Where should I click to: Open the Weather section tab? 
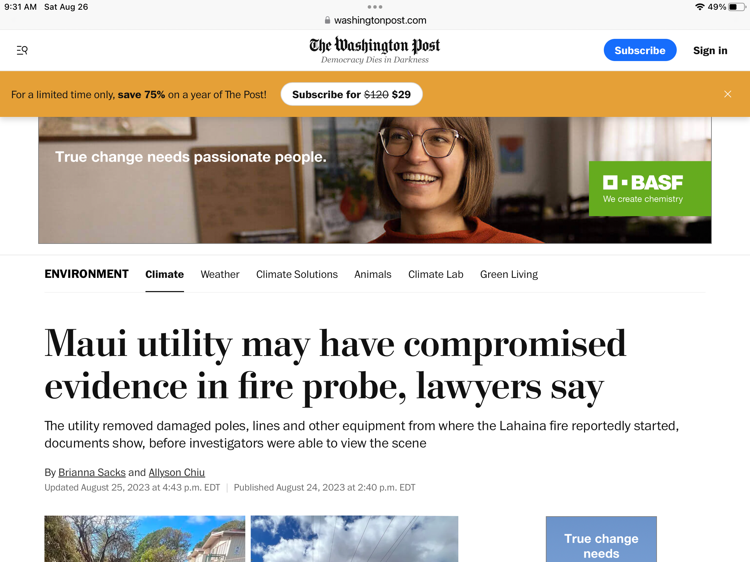[220, 274]
